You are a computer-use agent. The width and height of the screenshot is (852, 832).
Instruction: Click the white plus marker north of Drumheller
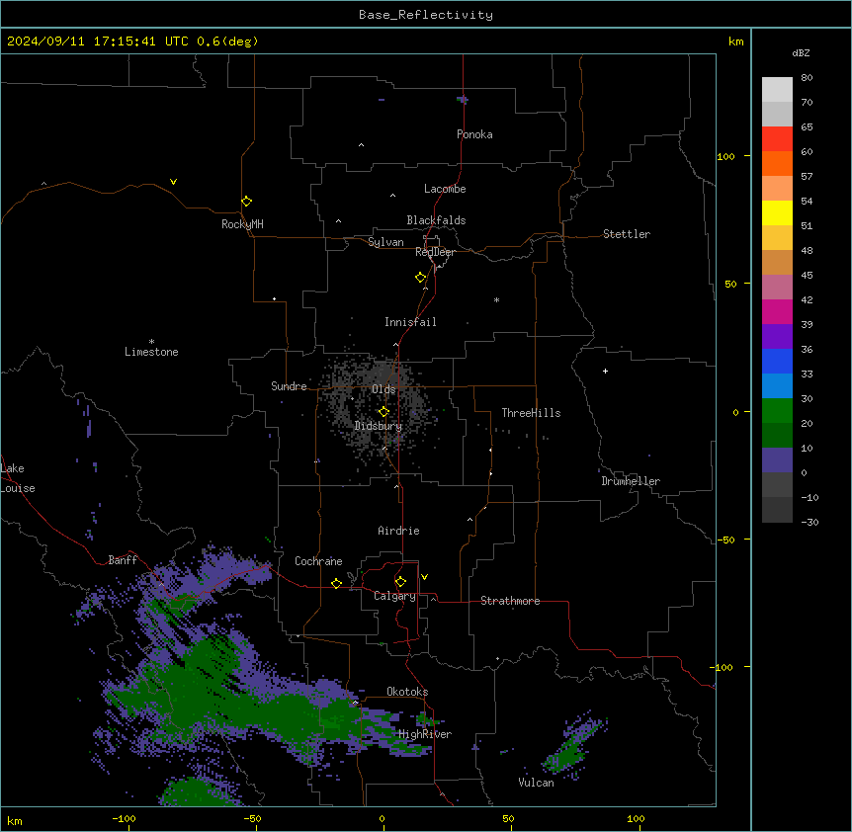click(x=605, y=371)
